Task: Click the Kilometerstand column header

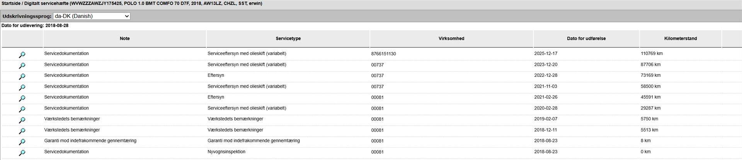Action: click(680, 38)
